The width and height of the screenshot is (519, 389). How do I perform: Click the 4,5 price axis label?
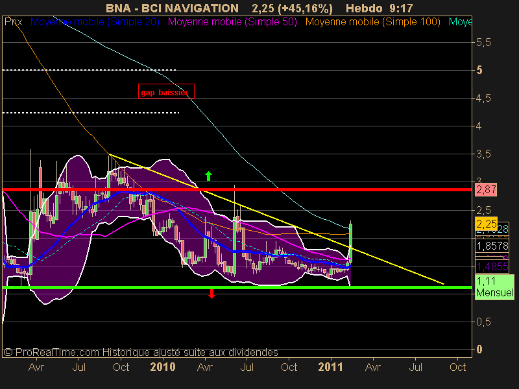click(483, 99)
